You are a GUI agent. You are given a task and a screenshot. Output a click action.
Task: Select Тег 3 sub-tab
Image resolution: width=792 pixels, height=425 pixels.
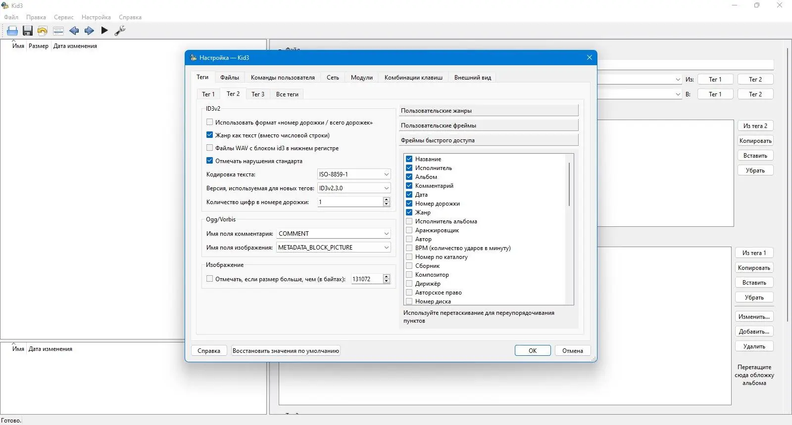coord(258,94)
